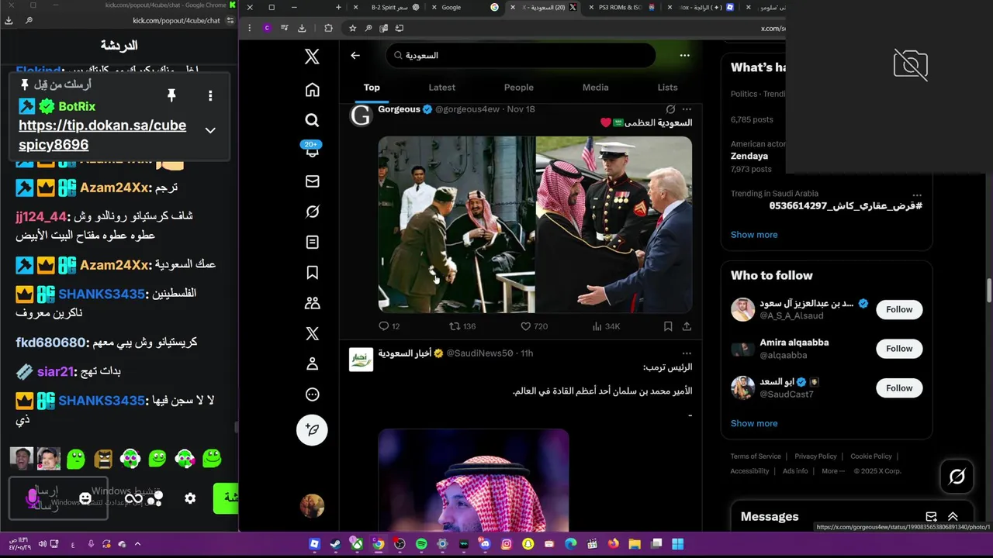Open the Gorgeous profile avatar
Image resolution: width=993 pixels, height=558 pixels.
coord(361,115)
